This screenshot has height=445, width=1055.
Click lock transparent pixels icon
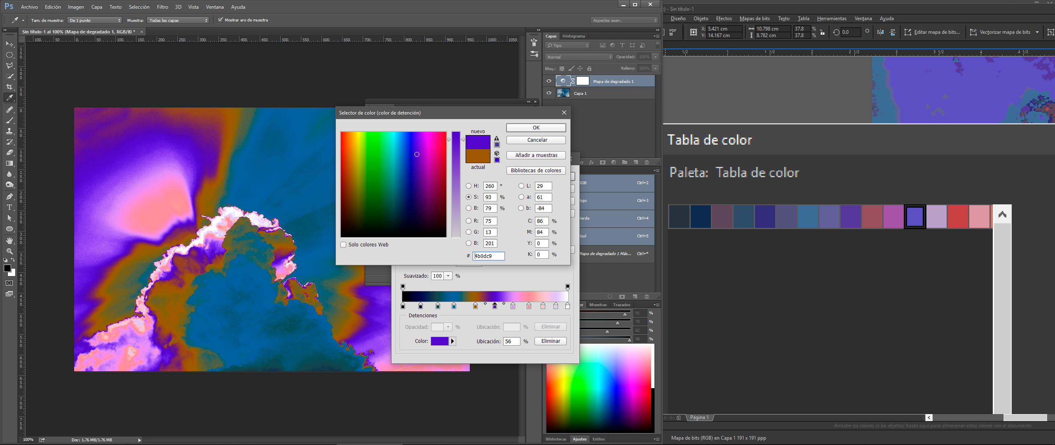pyautogui.click(x=562, y=68)
